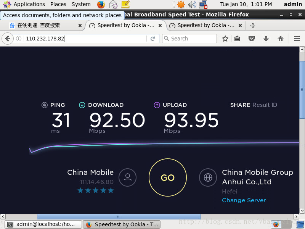The height and width of the screenshot is (229, 305).
Task: Show site information icon in address bar
Action: (19, 39)
